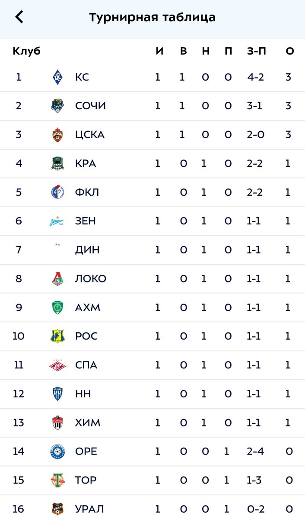
Task: Open the НН team name
Action: 83,394
